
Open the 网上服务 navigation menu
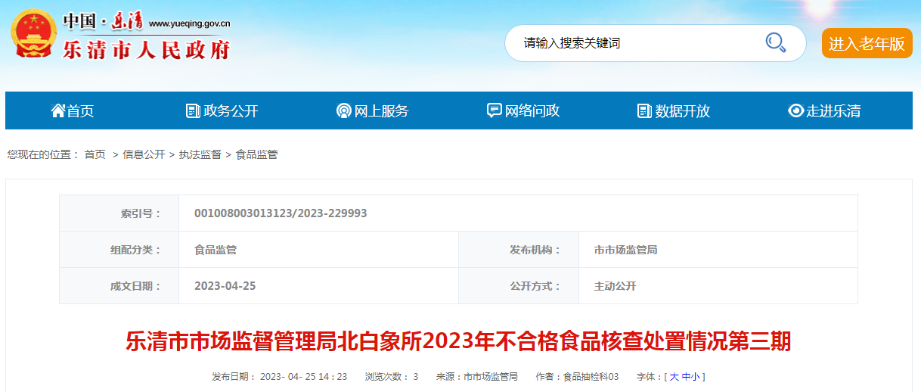[381, 111]
